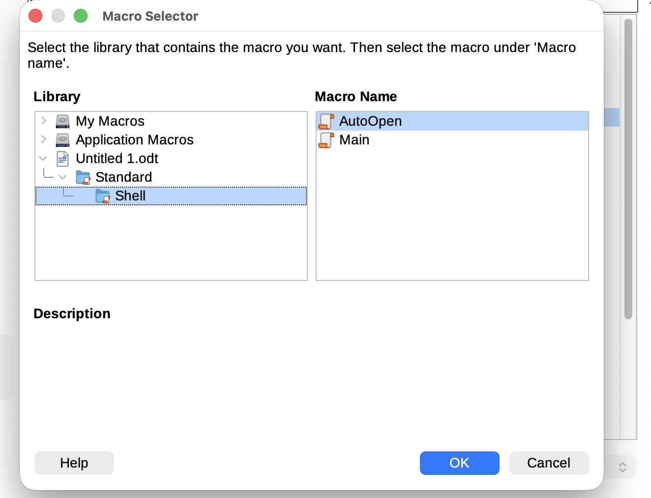Close the Macro Selector with red button
This screenshot has width=651, height=498.
point(35,16)
